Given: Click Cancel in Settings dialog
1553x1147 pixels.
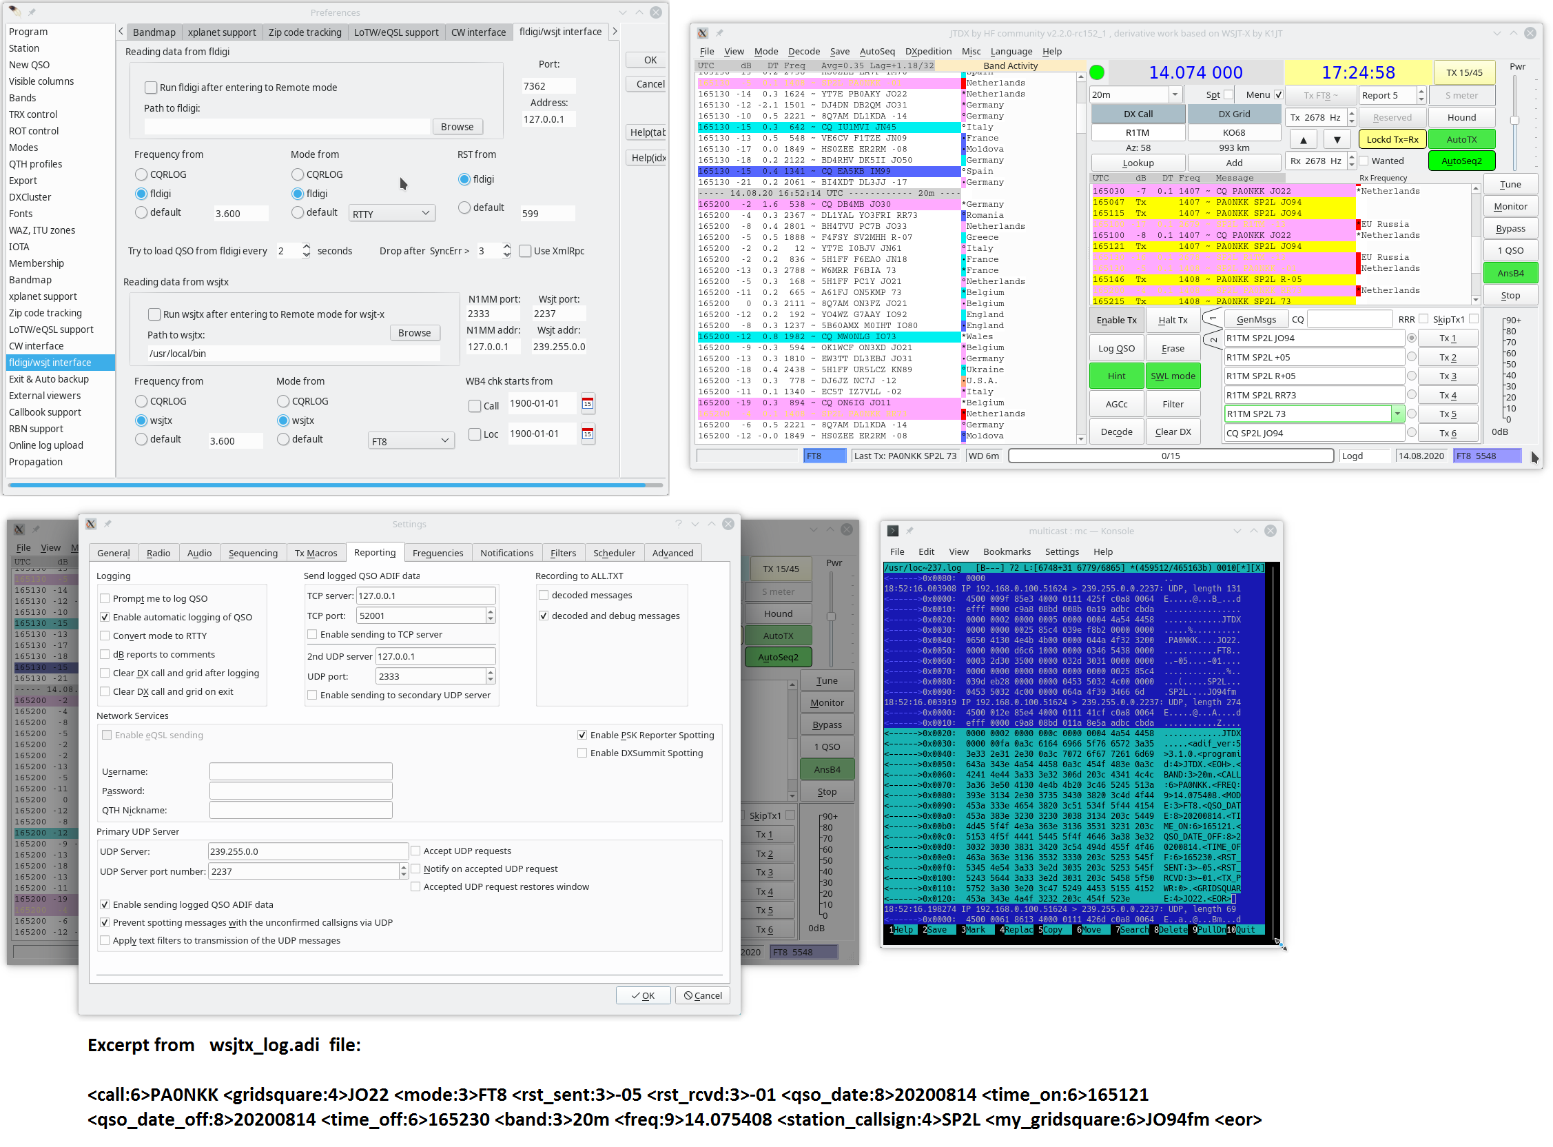Looking at the screenshot, I should (703, 996).
